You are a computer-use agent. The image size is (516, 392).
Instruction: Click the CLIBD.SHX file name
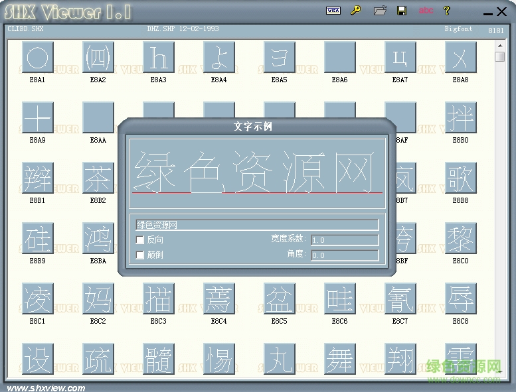(x=25, y=29)
